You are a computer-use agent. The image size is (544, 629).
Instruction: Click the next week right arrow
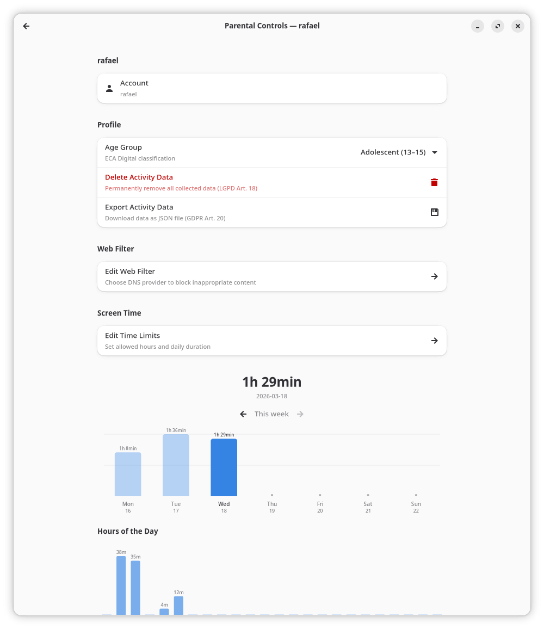(300, 414)
